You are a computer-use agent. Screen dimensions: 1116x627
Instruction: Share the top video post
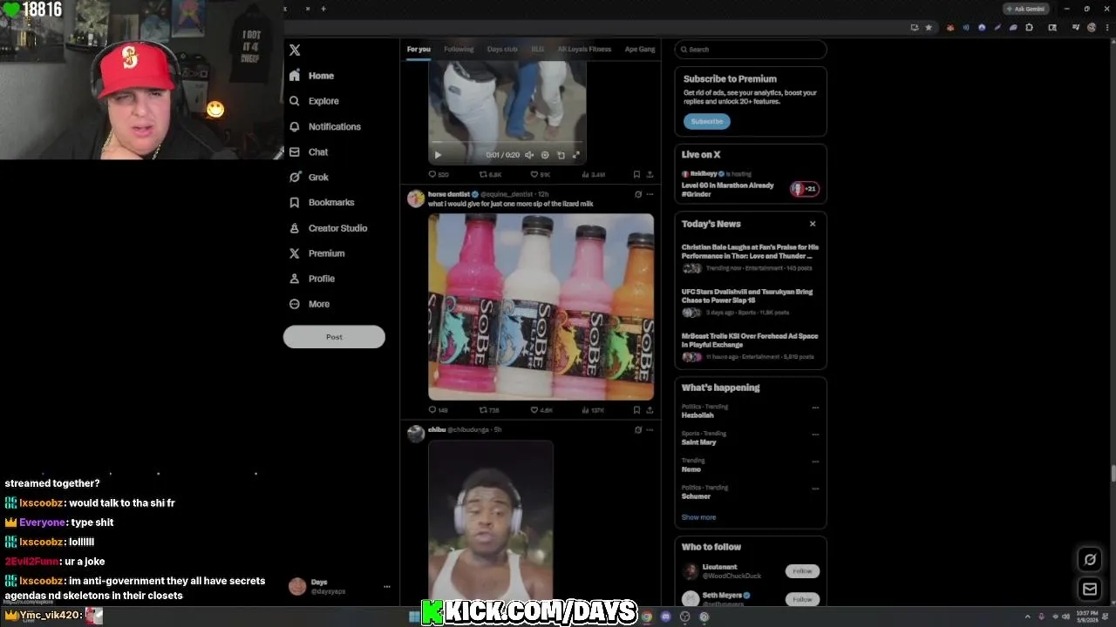(650, 174)
